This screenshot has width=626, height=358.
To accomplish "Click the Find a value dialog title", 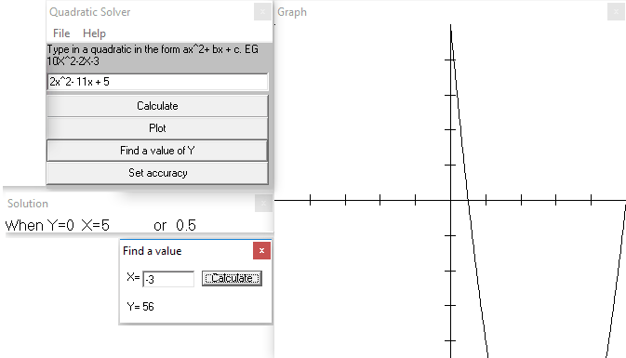I will tap(153, 251).
